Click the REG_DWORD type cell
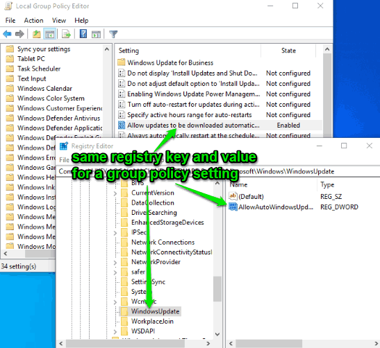Image resolution: width=380 pixels, height=348 pixels. point(339,207)
